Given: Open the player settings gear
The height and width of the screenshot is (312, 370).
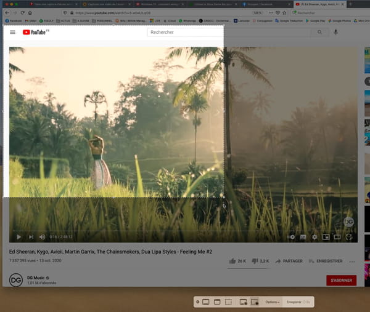Looking at the screenshot, I should click(x=314, y=237).
